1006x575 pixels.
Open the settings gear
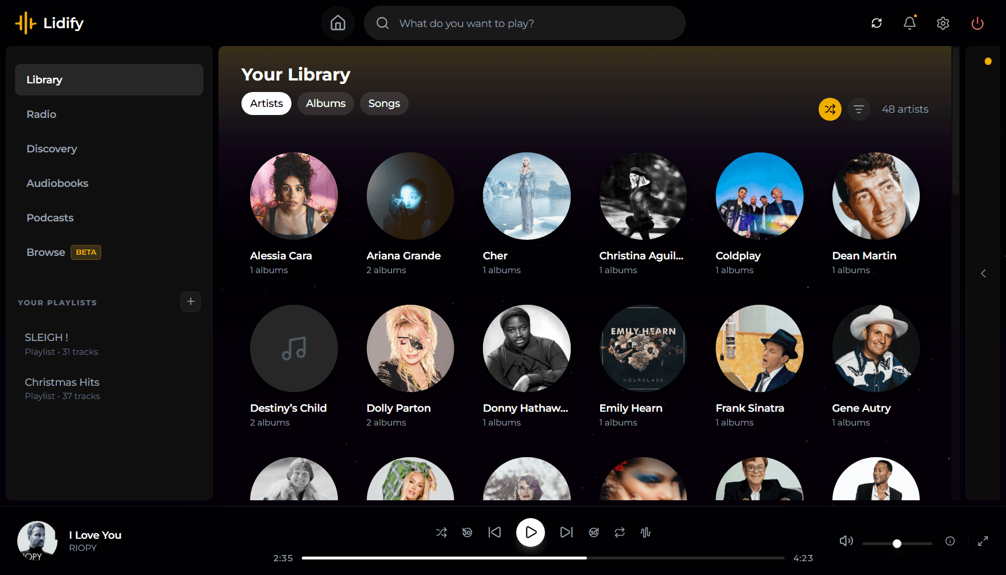point(943,23)
